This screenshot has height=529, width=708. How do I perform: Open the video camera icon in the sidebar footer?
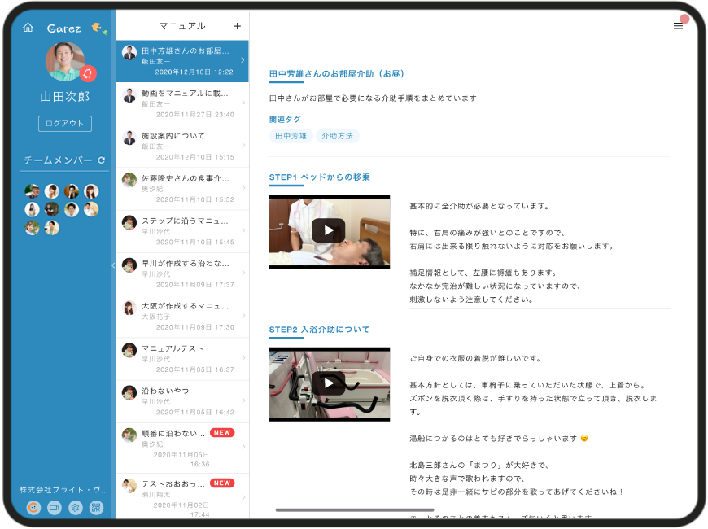[54, 508]
